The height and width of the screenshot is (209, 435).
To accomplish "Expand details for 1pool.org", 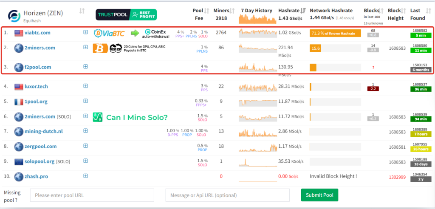I will [x=85, y=101].
